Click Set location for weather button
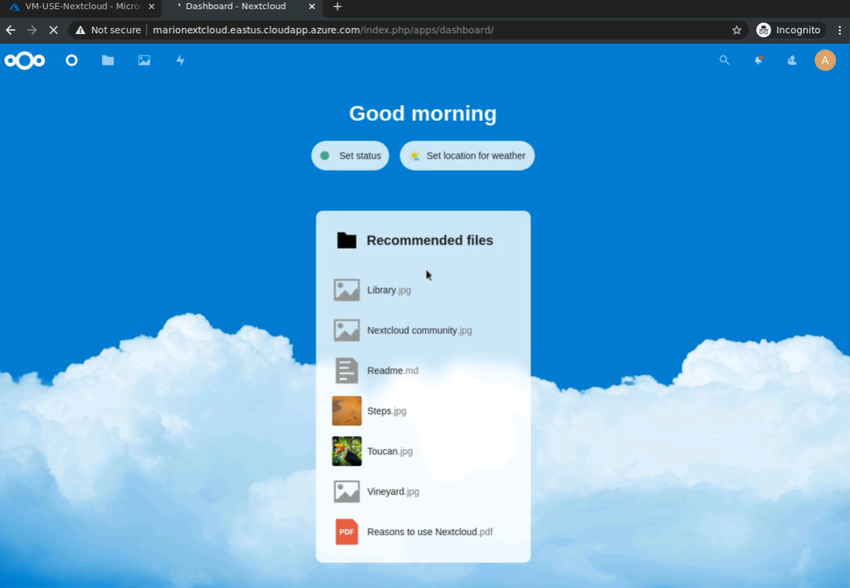 click(x=467, y=156)
